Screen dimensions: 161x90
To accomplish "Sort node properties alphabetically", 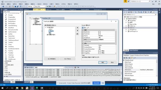I will (x=85, y=28).
